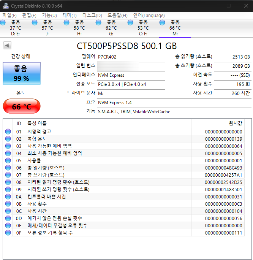Screen dimensions: 253x260
Task: Click the status orb of attribute 04 row
Action: point(8,153)
